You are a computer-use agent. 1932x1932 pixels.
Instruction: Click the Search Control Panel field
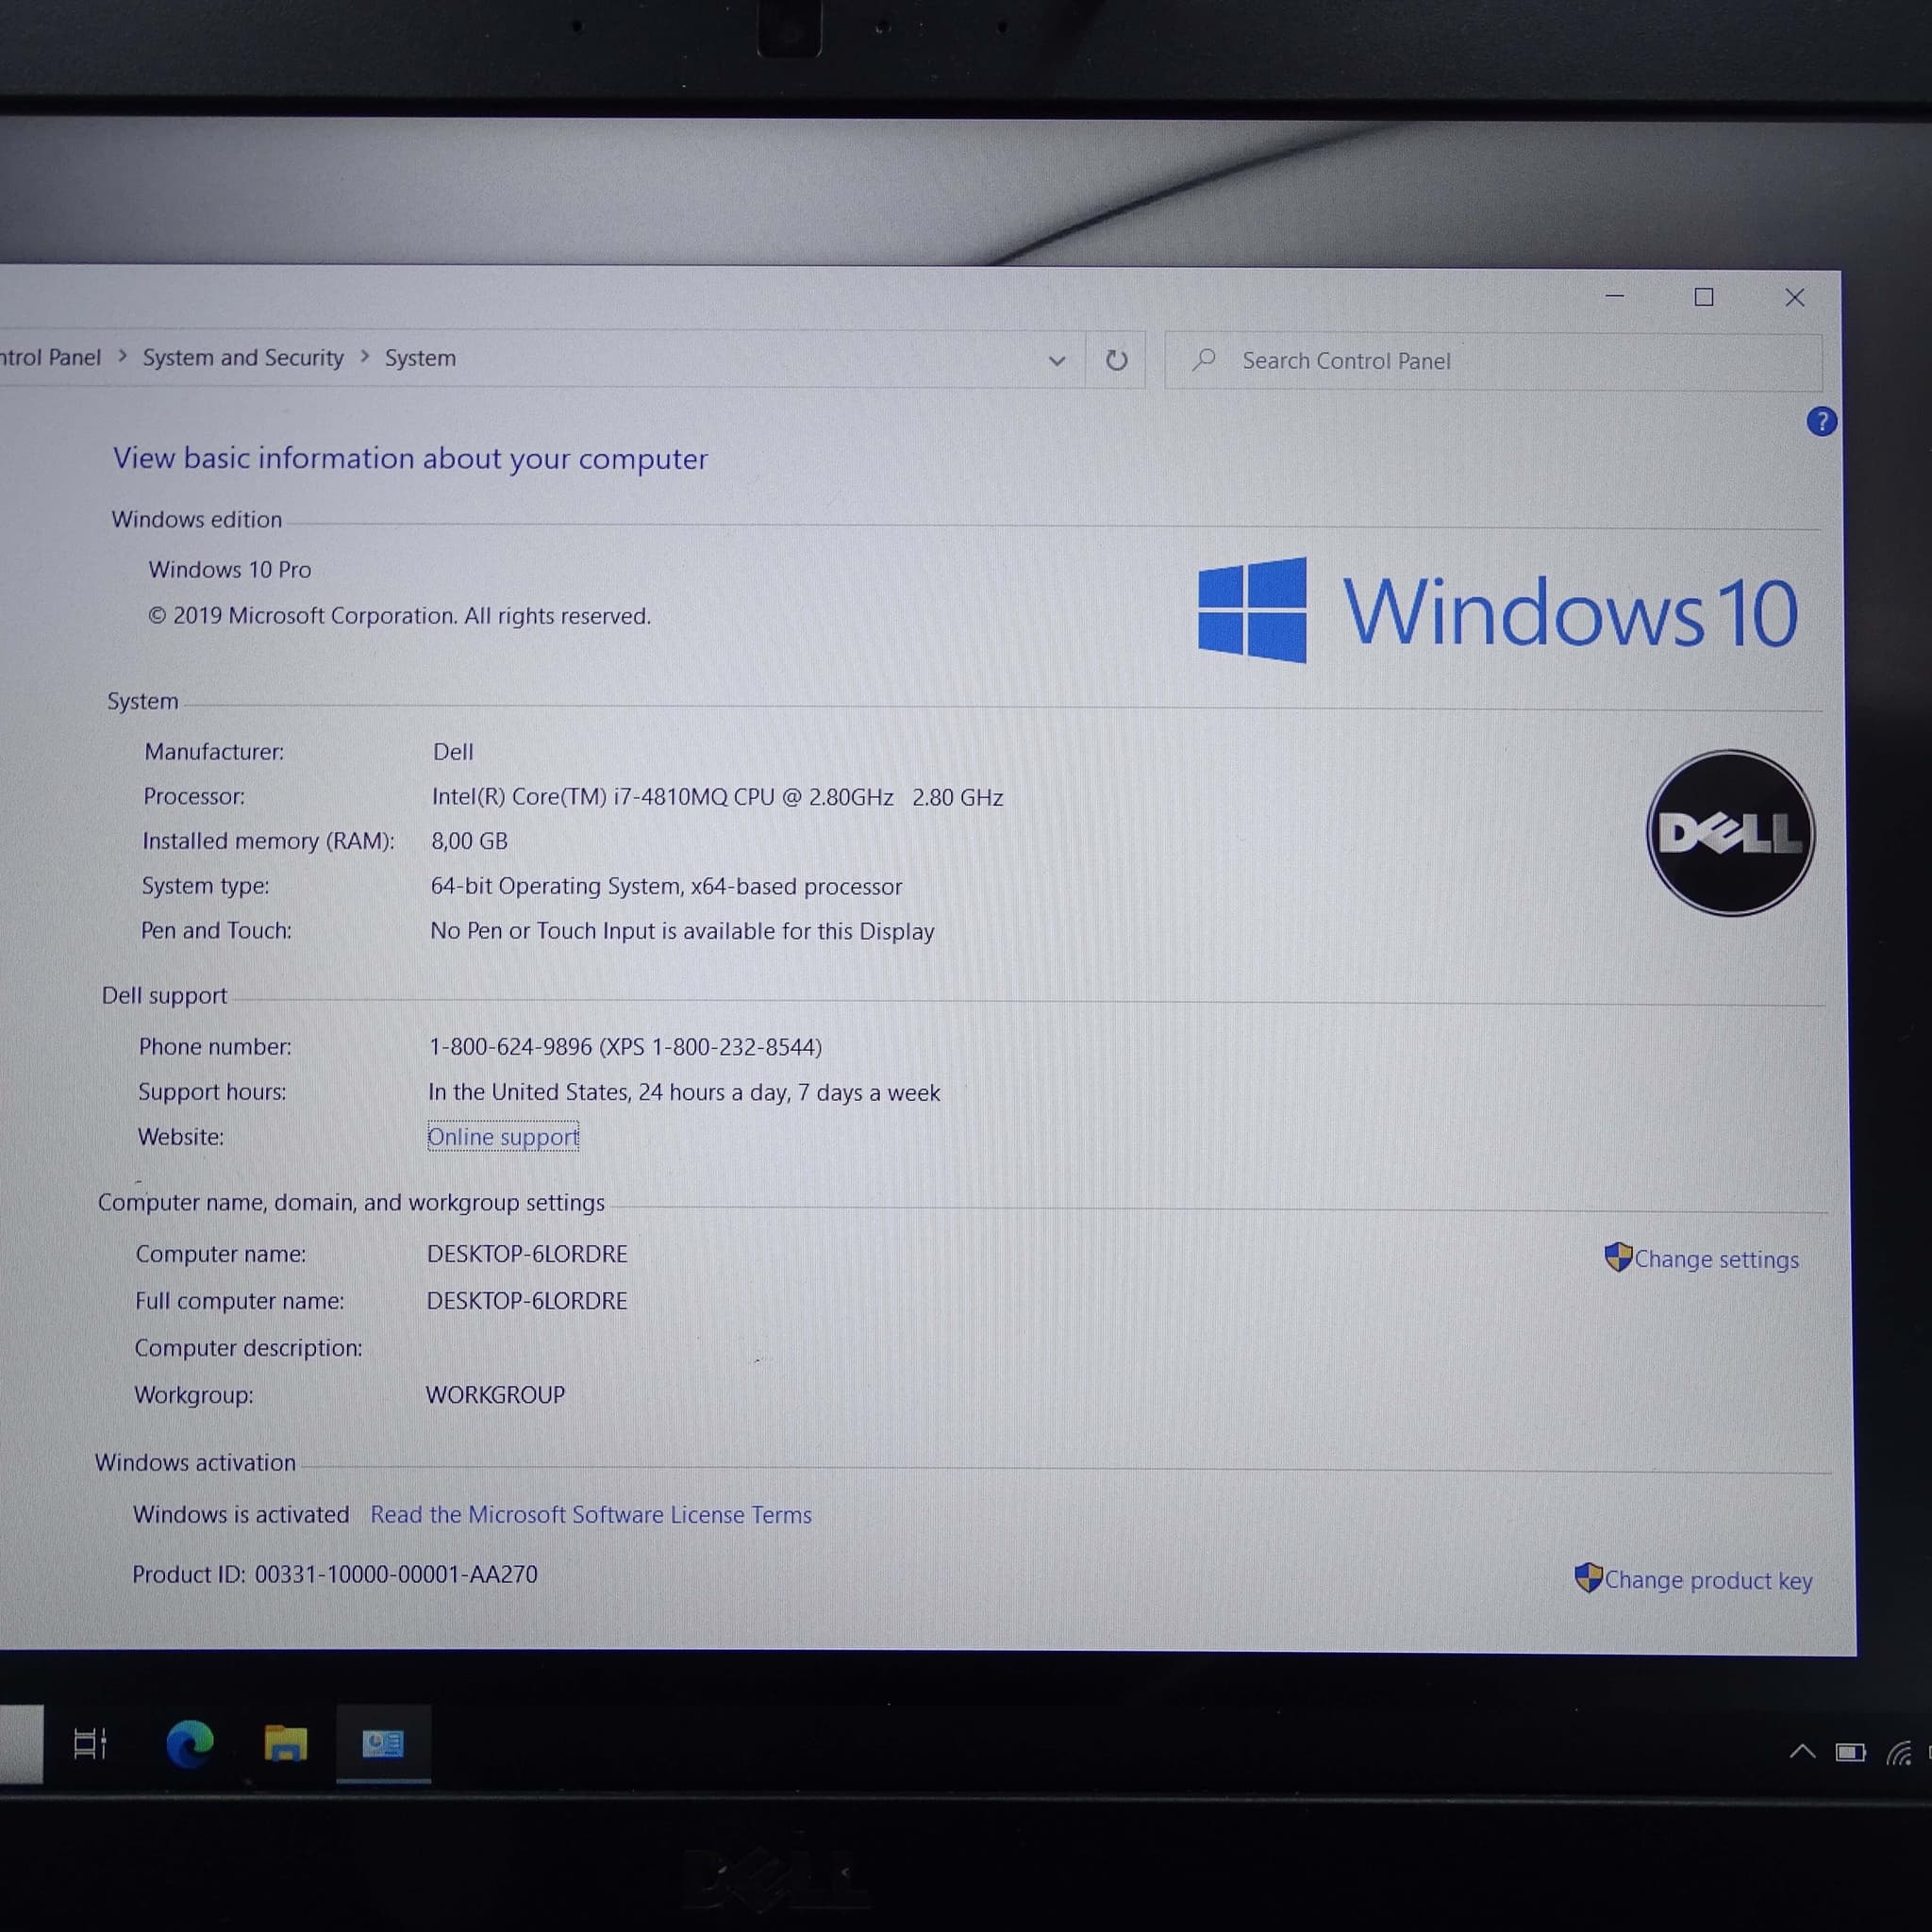(1493, 361)
